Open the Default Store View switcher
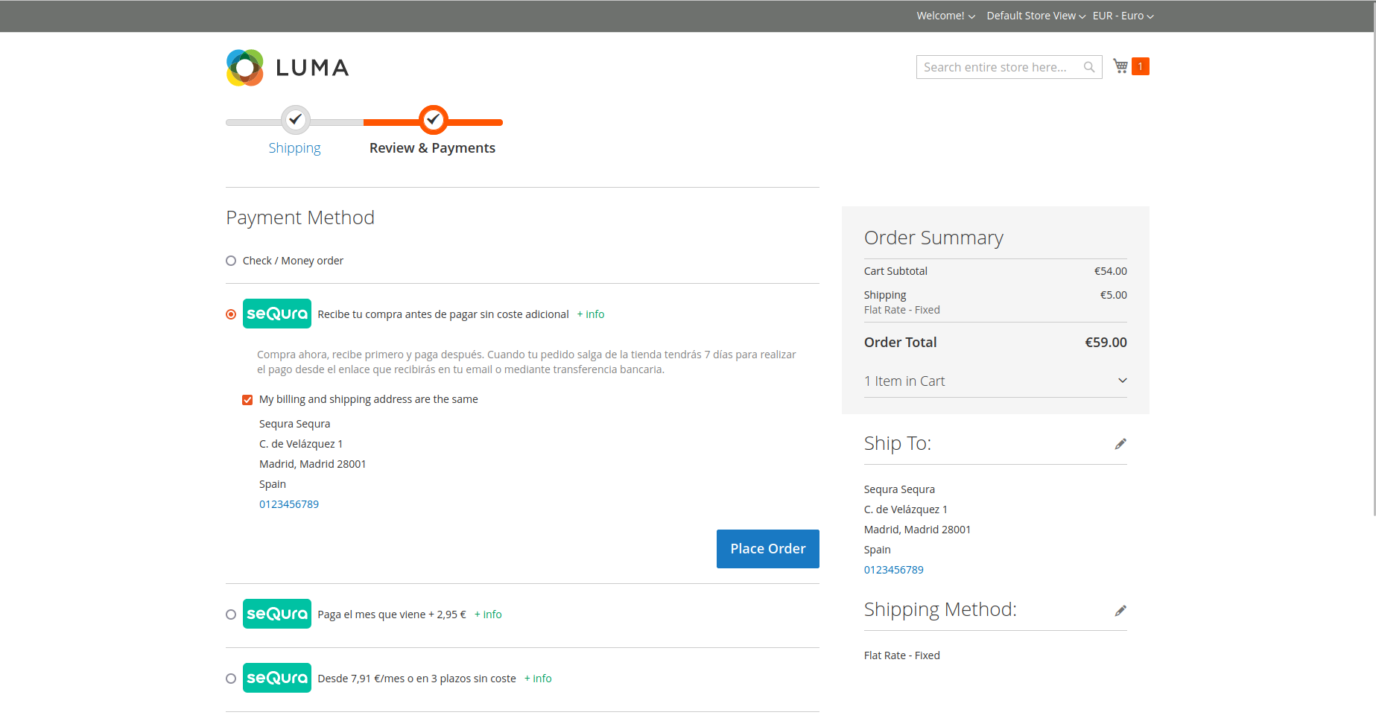The image size is (1376, 721). 1036,16
